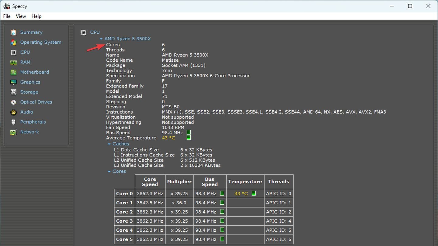Open the File menu

[x=7, y=16]
